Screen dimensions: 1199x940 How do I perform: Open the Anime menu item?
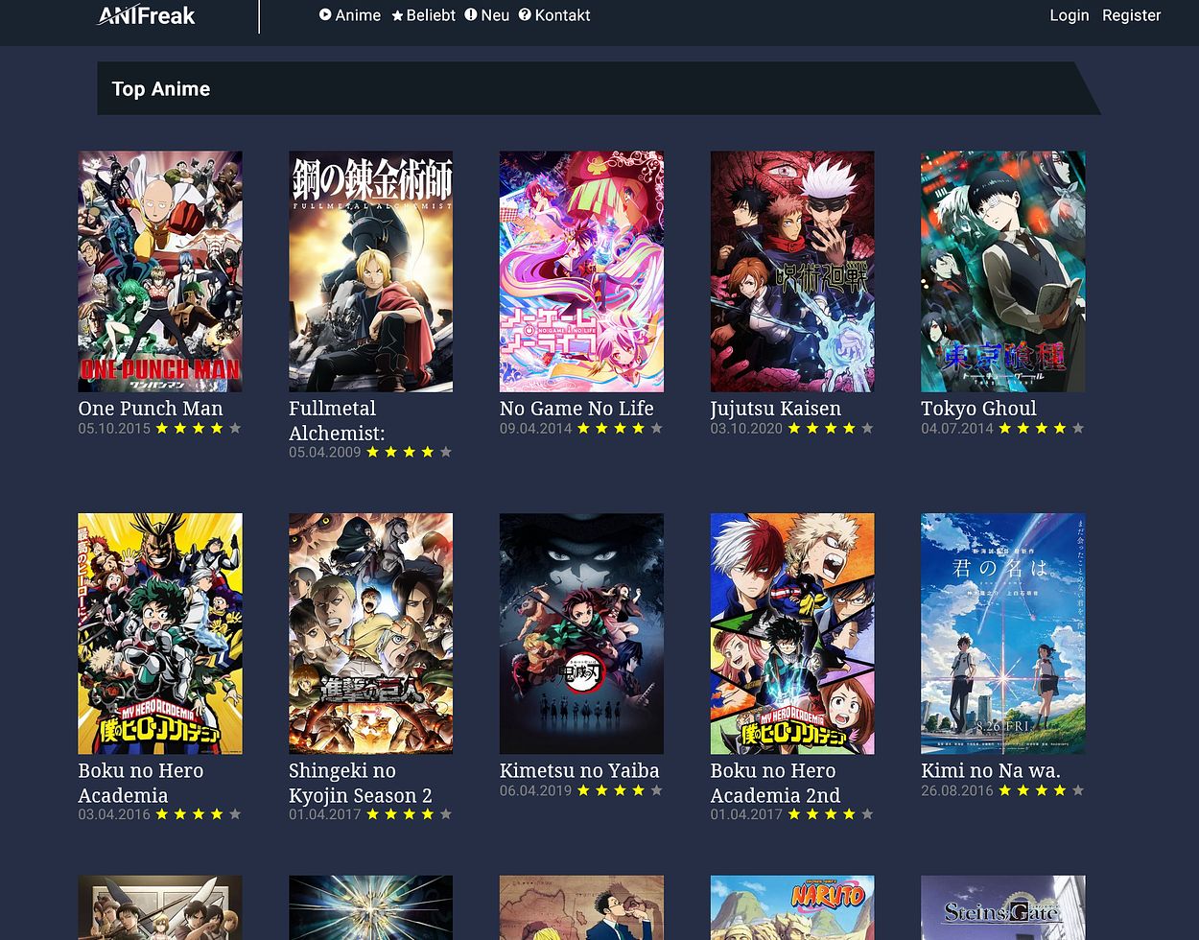pyautogui.click(x=358, y=15)
